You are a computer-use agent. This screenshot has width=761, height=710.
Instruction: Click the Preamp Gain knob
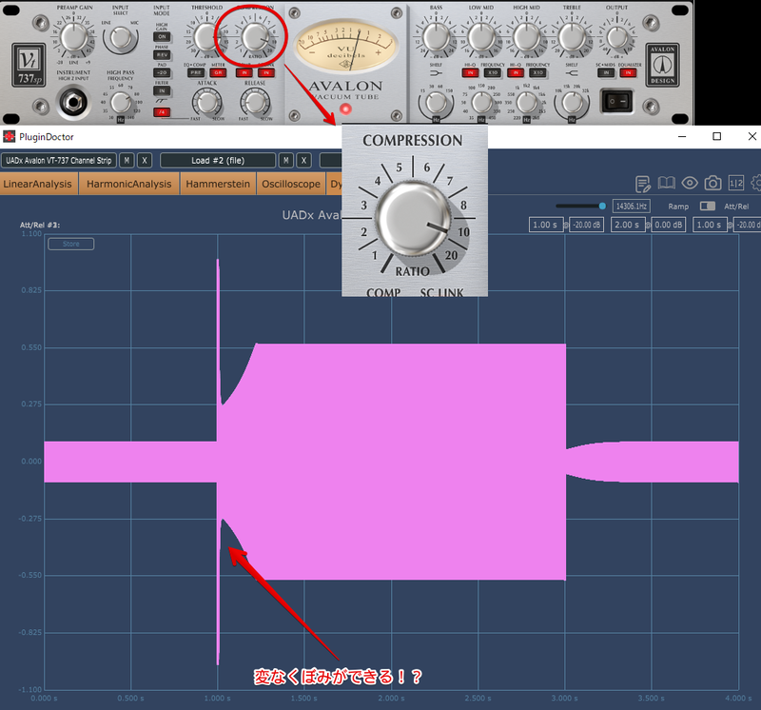(x=73, y=37)
